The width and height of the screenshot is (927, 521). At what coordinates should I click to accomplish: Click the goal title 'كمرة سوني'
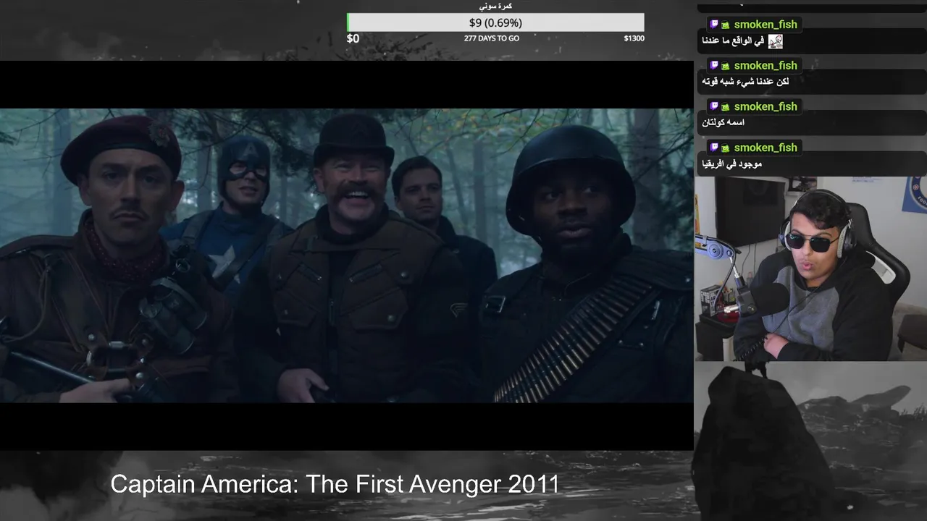(495, 6)
